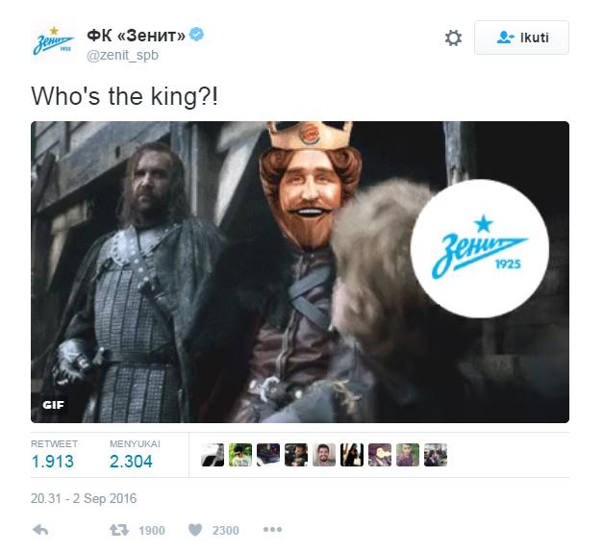Screen dimensions: 603x553
Task: Like the tweet with heart icon
Action: point(195,530)
